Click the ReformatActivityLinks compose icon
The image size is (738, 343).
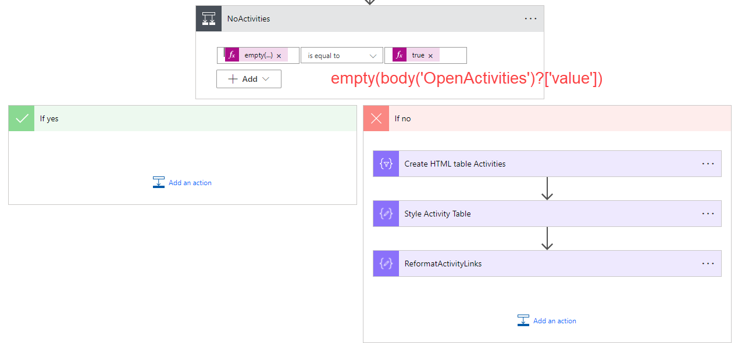pyautogui.click(x=386, y=263)
